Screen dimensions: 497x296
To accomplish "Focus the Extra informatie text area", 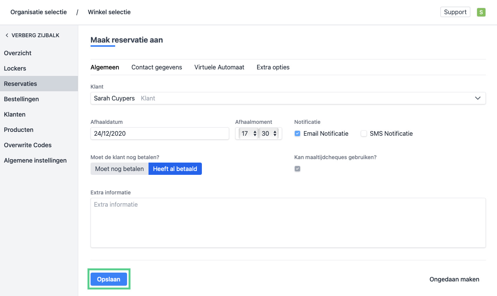I will point(288,222).
